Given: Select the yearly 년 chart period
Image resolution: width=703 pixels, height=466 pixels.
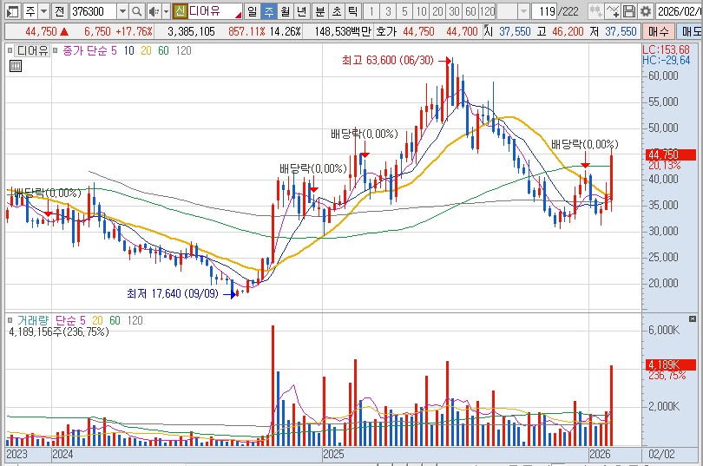Looking at the screenshot, I should [x=302, y=11].
